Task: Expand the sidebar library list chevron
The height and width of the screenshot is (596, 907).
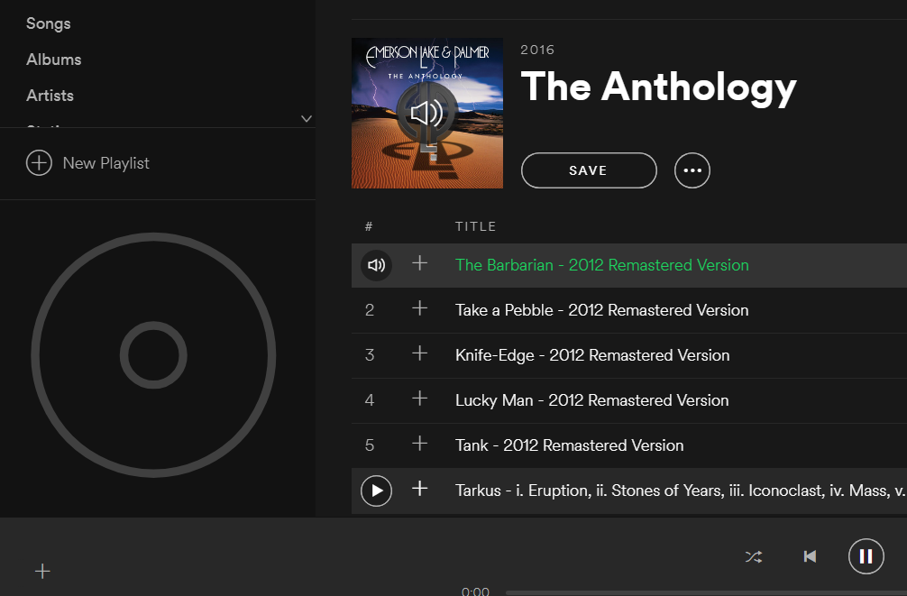Action: (x=307, y=119)
